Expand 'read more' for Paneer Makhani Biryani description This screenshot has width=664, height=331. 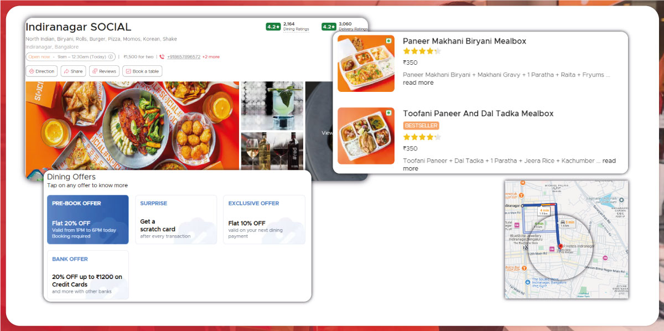pos(418,82)
